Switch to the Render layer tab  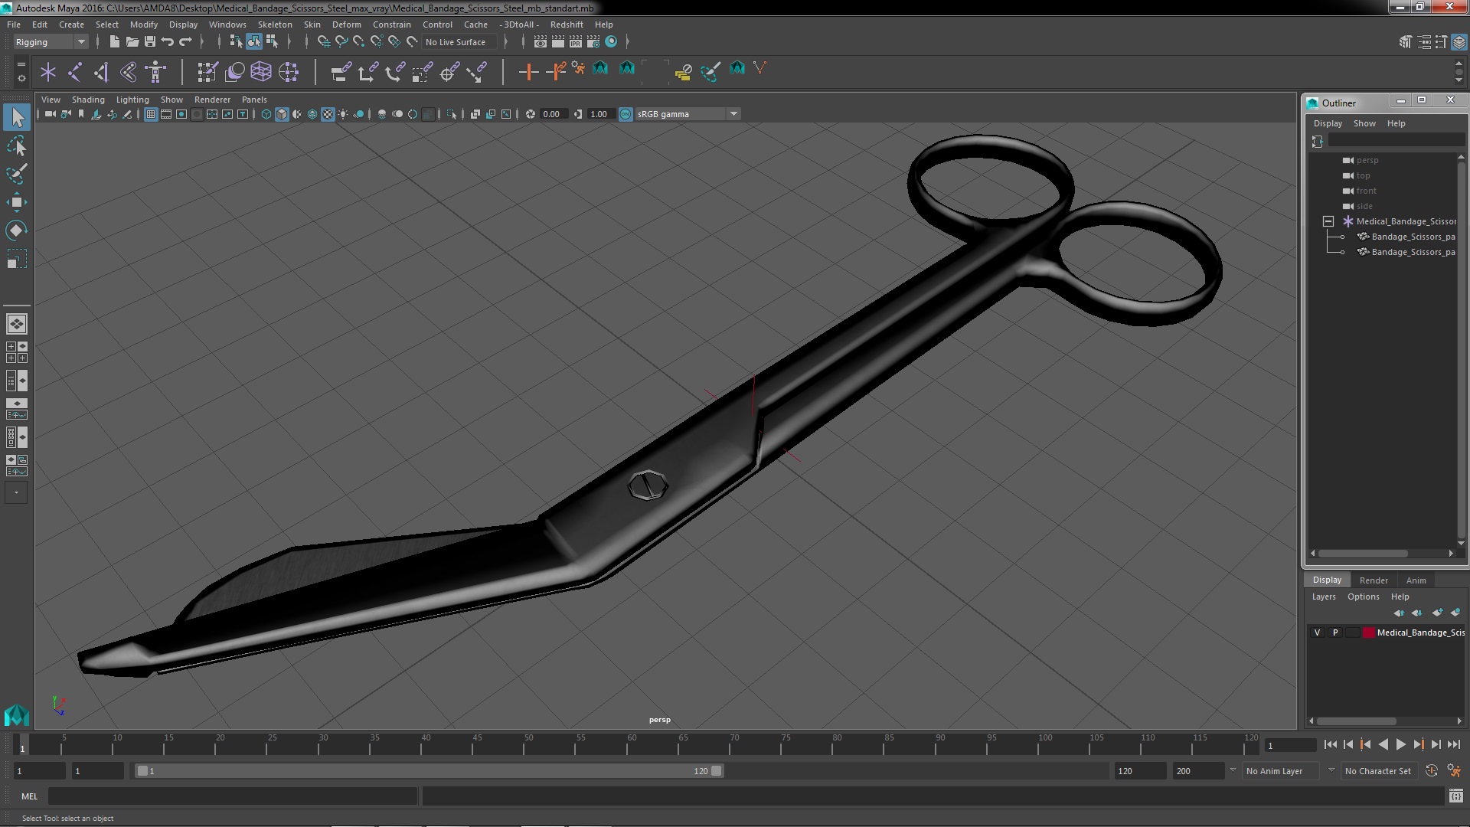point(1374,580)
